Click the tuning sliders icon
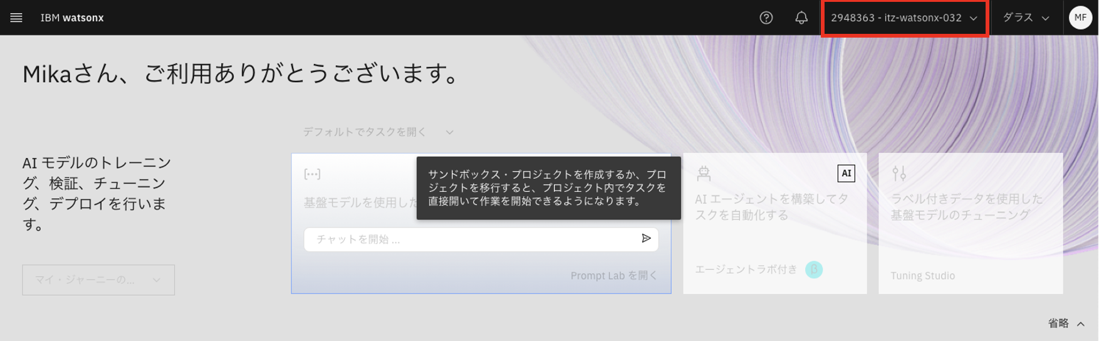Viewport: 1099px width, 341px height. tap(899, 173)
